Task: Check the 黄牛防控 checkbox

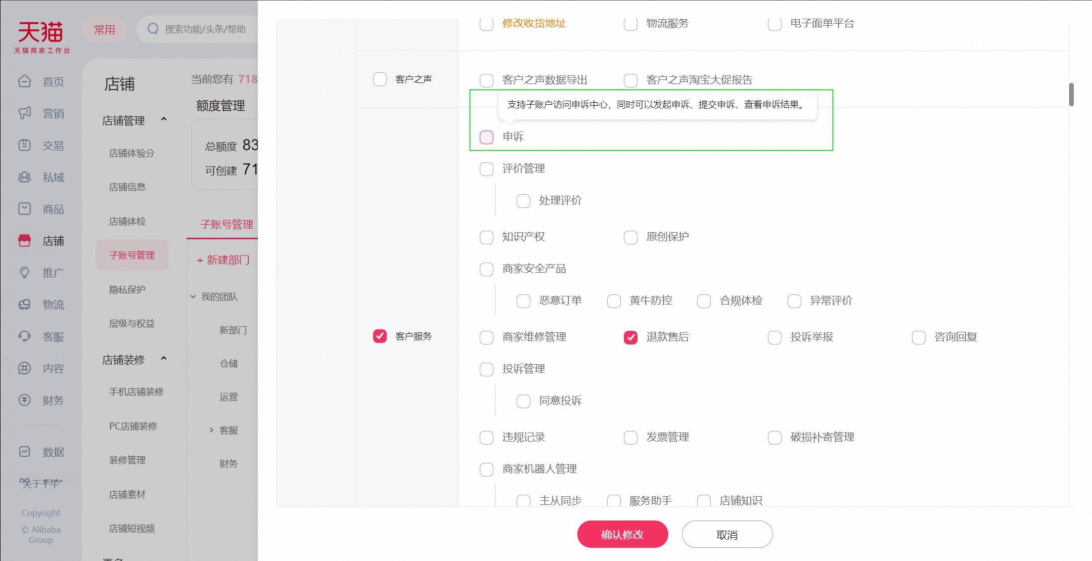Action: click(x=614, y=301)
